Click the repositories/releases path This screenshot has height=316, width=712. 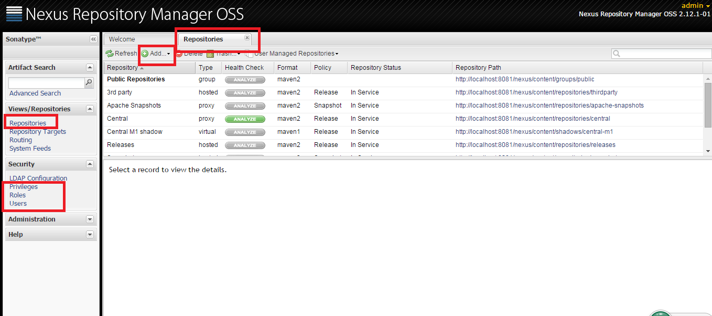point(535,145)
